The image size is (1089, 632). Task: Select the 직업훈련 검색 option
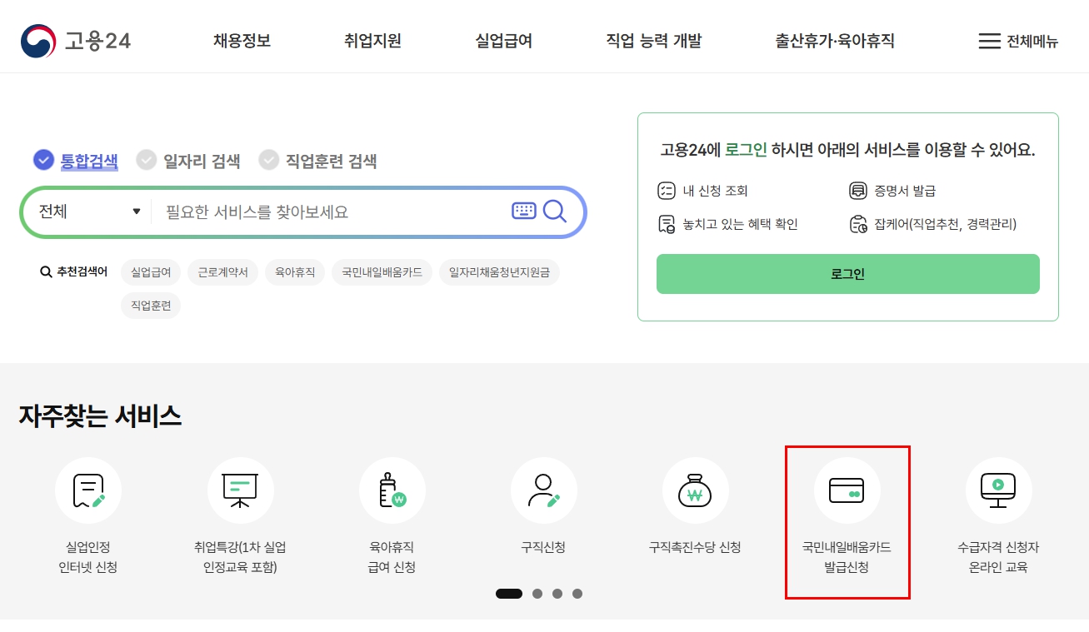pyautogui.click(x=317, y=160)
